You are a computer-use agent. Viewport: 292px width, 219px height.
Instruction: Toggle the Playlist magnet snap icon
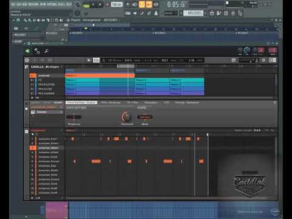pyautogui.click(x=18, y=20)
